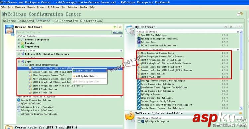Viewport: 249px width, 129px height.
Task: Open the Help menu
Action: point(92,7)
